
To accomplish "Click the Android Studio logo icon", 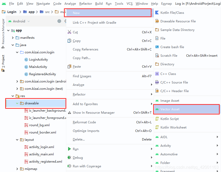I will coord(4,4).
